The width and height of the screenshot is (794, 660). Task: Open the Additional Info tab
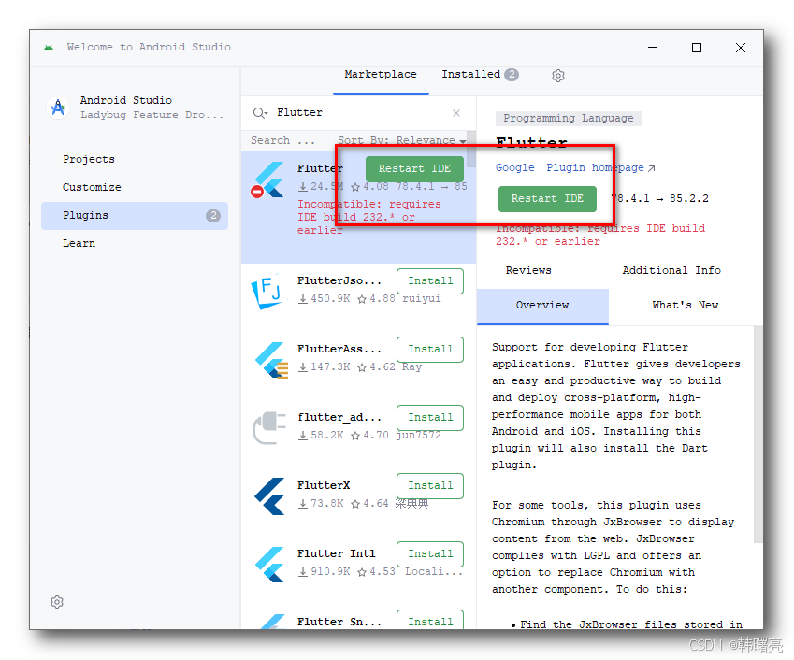tap(671, 270)
